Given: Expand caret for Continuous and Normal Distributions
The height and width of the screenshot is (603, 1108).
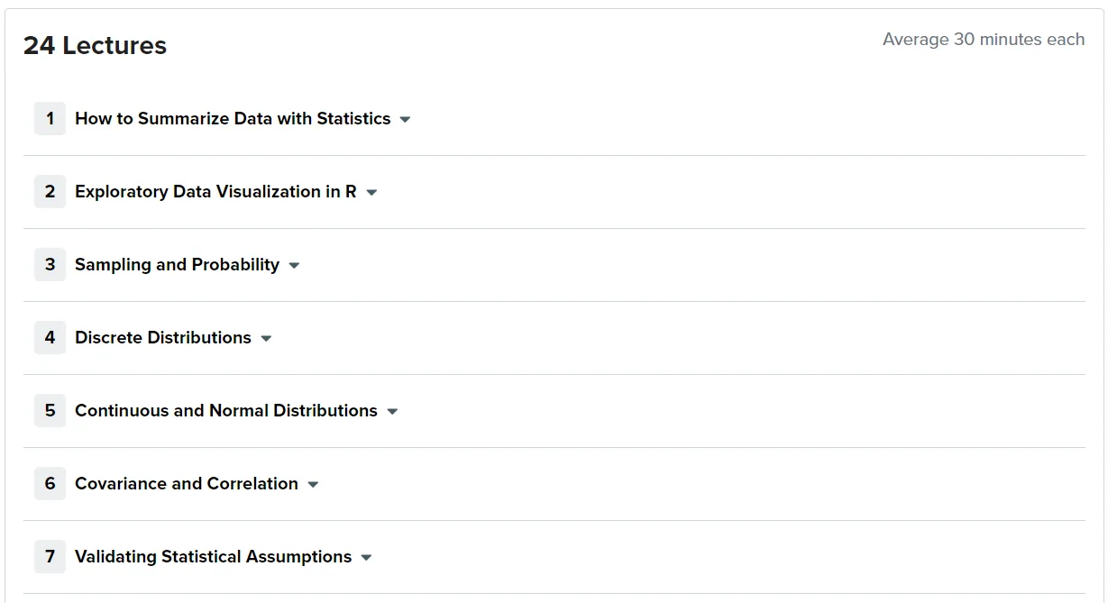Looking at the screenshot, I should (x=392, y=412).
